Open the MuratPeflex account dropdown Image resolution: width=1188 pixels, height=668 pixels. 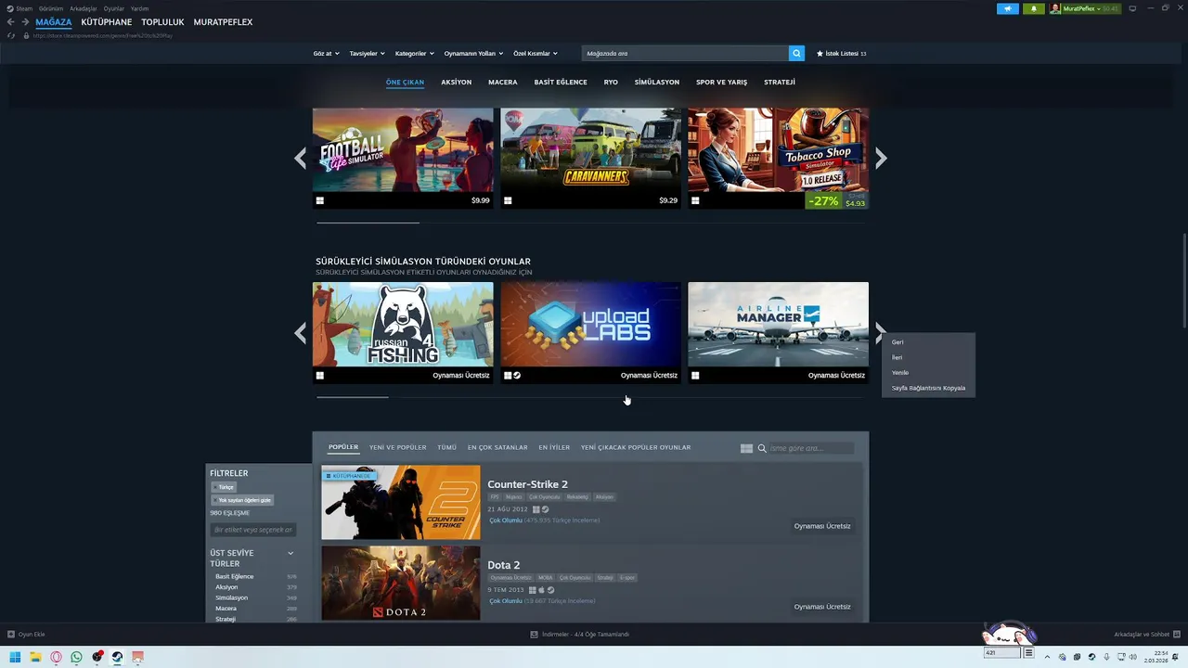[x=1086, y=8]
